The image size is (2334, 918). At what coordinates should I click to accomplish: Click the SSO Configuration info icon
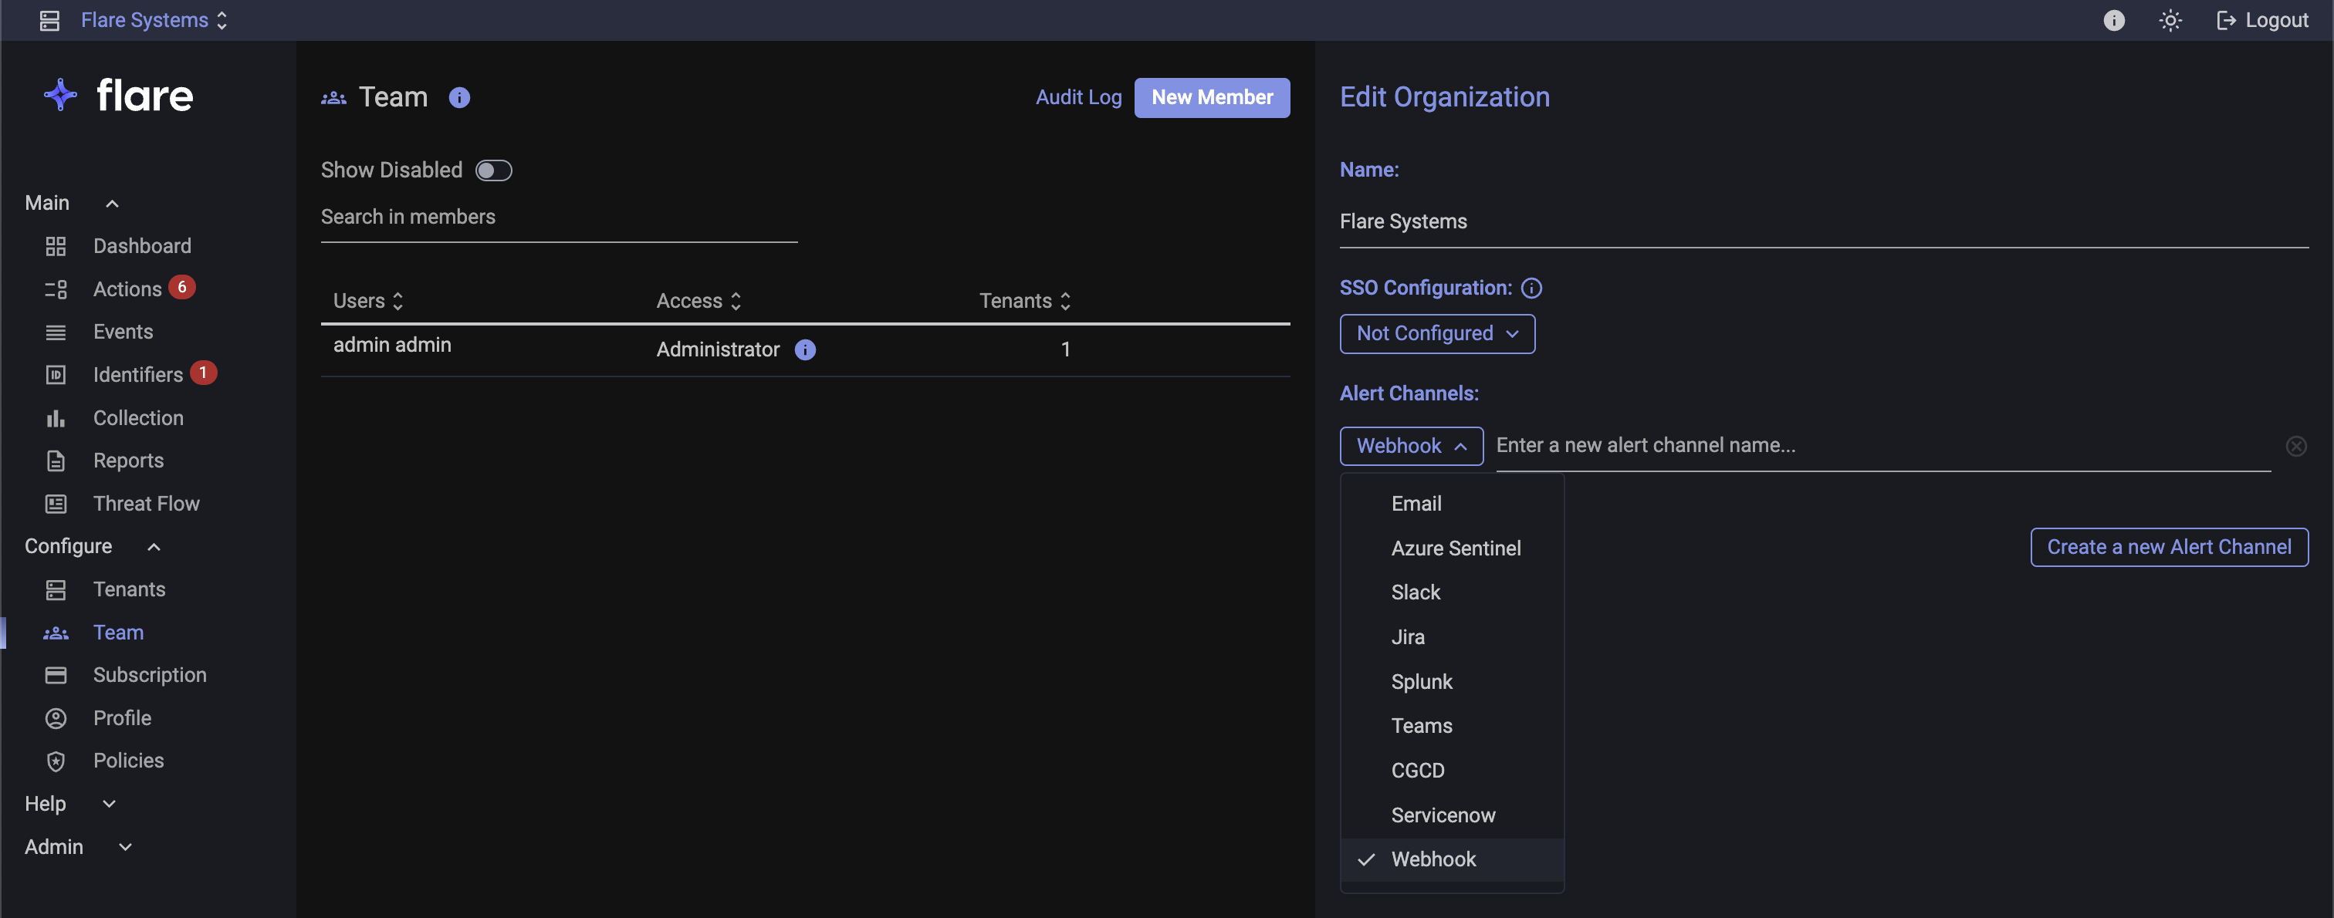pos(1531,288)
